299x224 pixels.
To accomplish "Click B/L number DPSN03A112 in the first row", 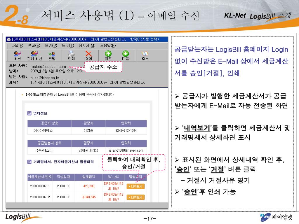I will tap(114, 184).
